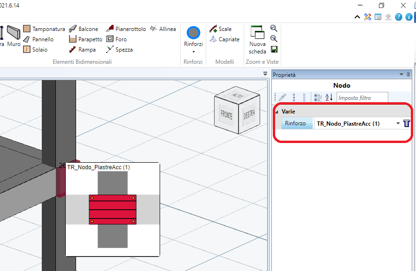This screenshot has height=271, width=416.
Task: Select the Balcone tool
Action: click(x=84, y=29)
